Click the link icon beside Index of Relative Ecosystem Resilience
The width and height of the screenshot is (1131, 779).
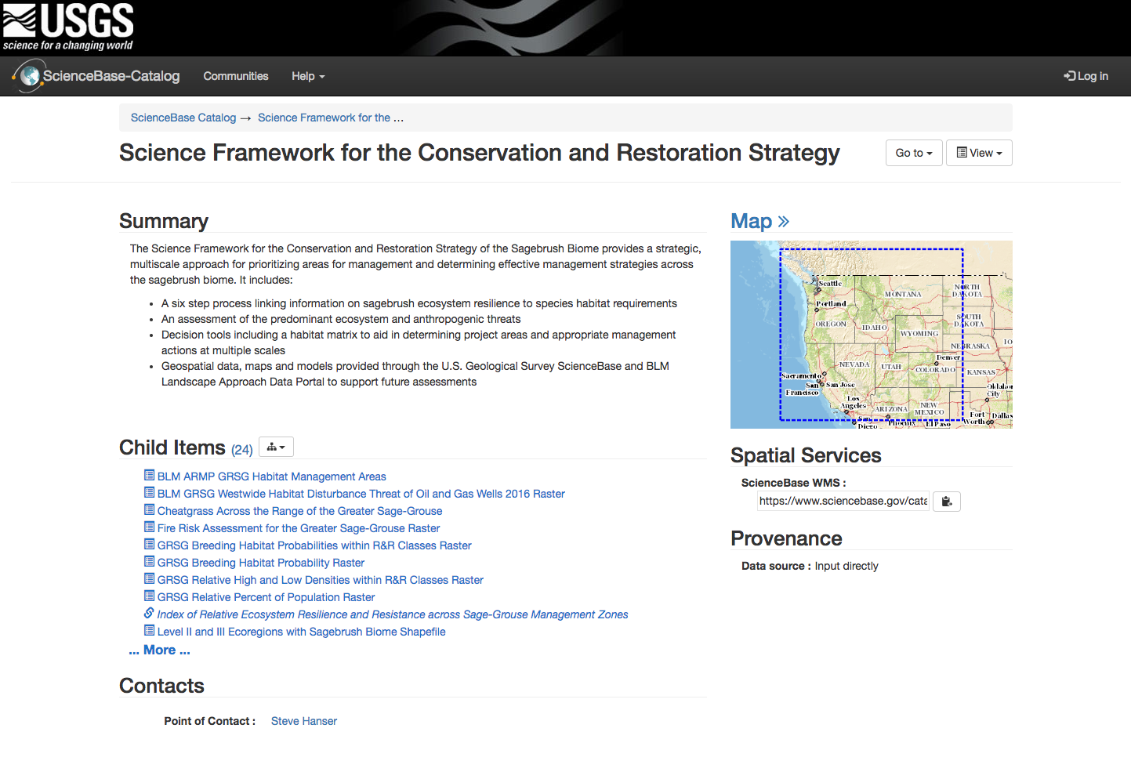tap(149, 613)
